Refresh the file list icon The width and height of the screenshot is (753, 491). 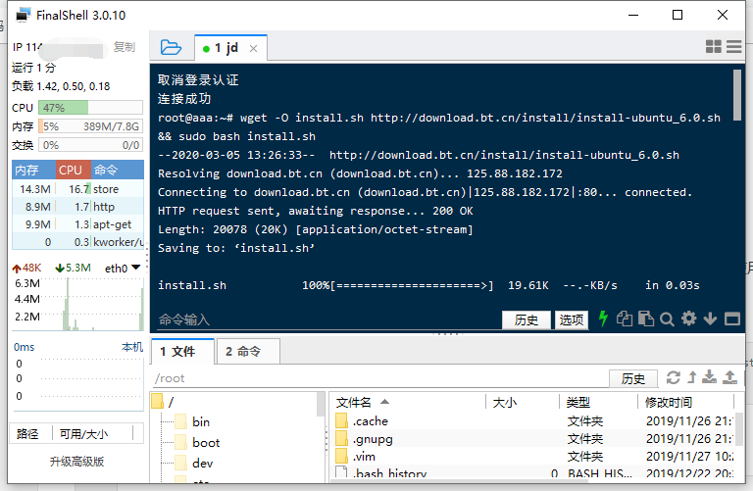(x=673, y=377)
